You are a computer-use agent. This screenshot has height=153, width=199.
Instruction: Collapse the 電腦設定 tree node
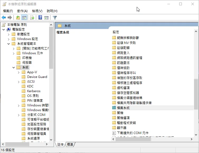click(3, 30)
